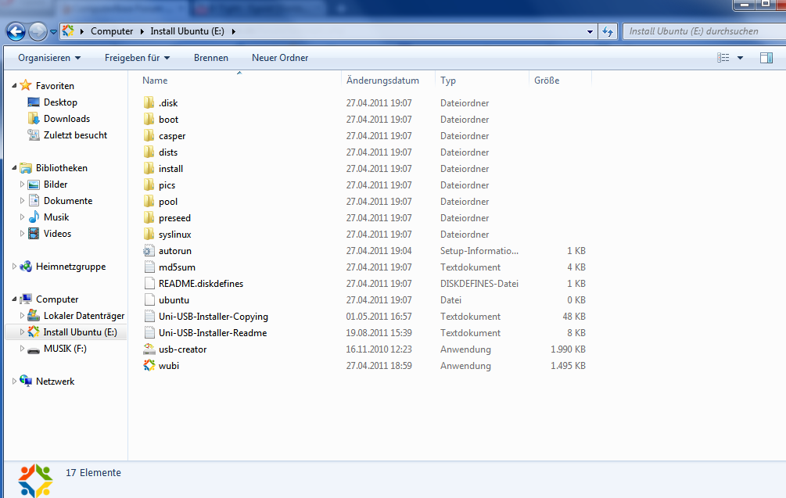Image resolution: width=786 pixels, height=498 pixels.
Task: Select the boot folder icon
Action: click(x=149, y=120)
